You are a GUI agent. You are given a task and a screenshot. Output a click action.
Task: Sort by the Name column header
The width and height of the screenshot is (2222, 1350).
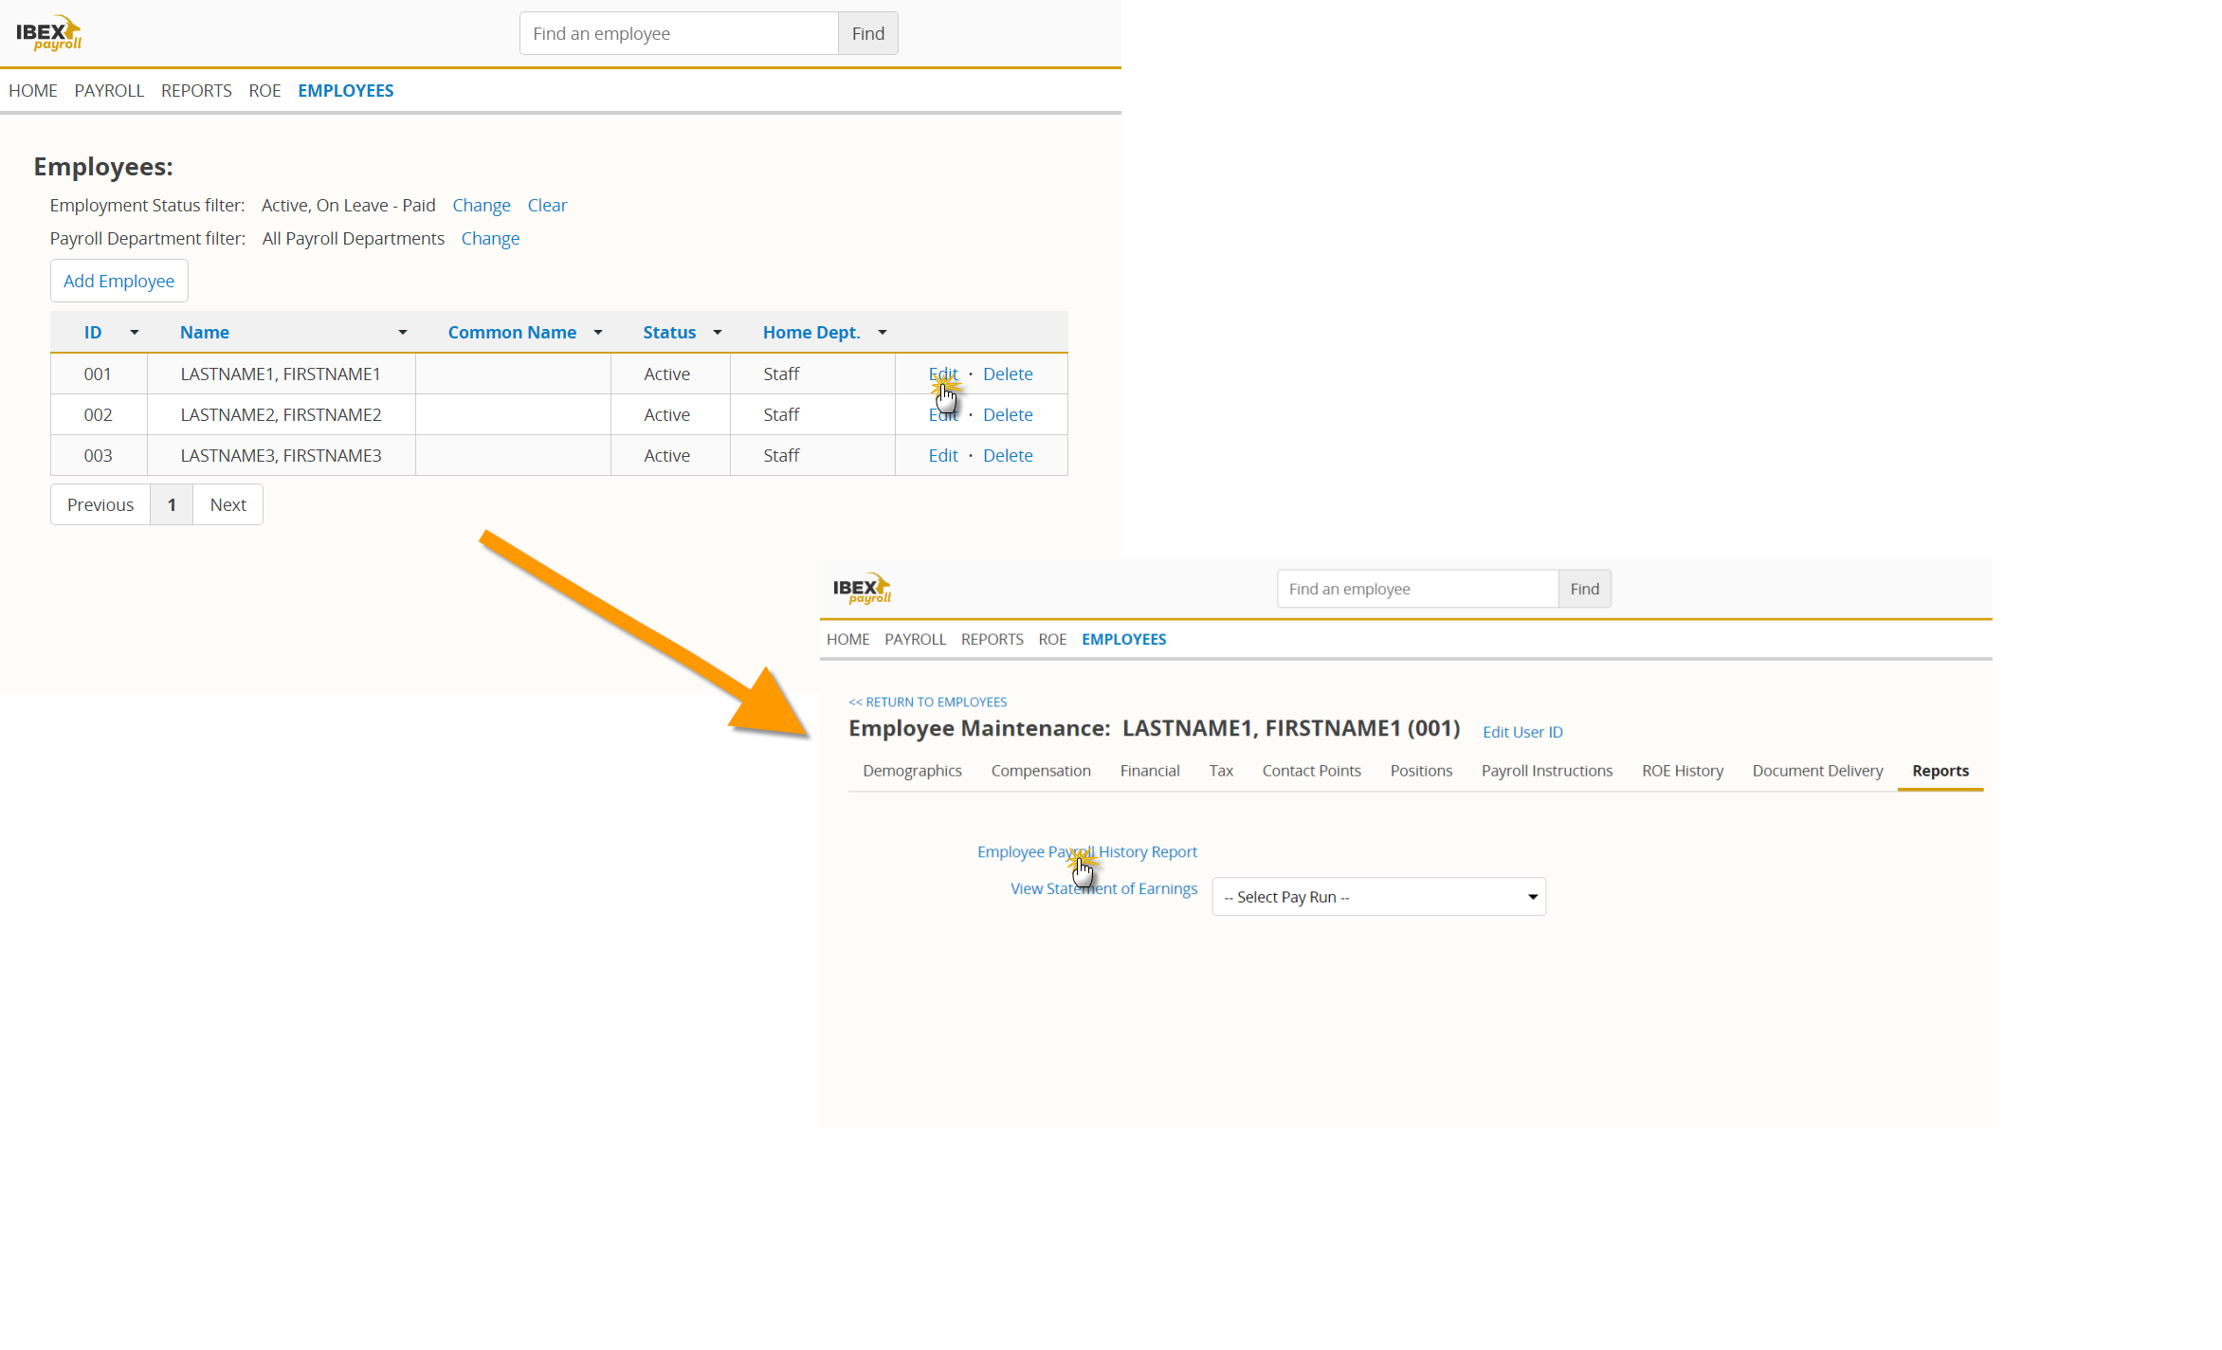point(205,333)
